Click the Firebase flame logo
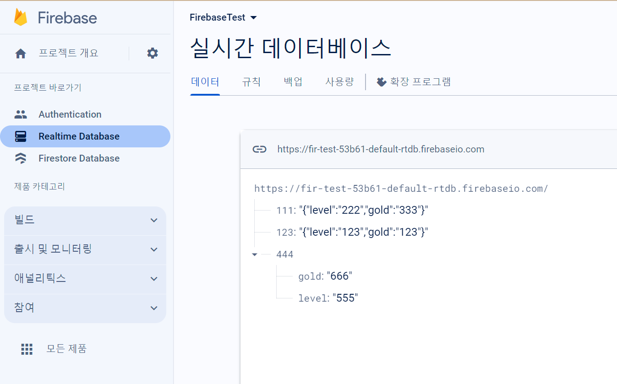The width and height of the screenshot is (617, 384). [x=21, y=17]
